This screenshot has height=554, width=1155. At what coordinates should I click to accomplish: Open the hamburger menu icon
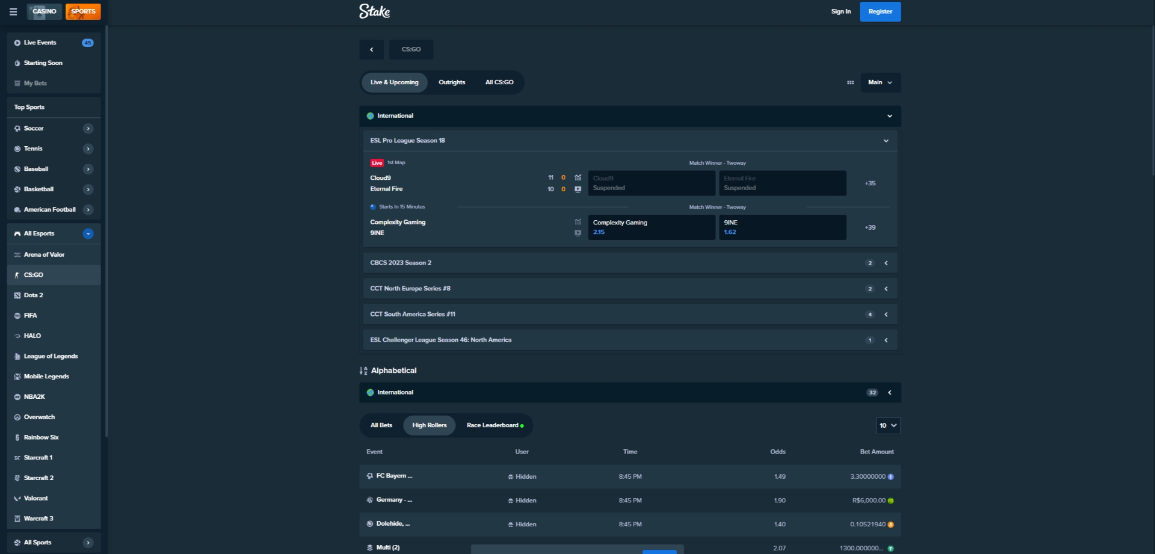(13, 11)
